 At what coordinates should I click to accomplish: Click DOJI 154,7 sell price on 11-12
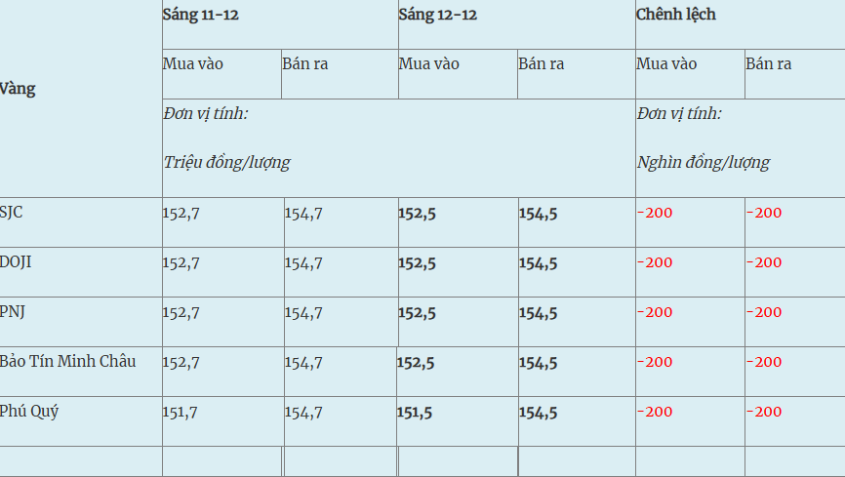303,263
